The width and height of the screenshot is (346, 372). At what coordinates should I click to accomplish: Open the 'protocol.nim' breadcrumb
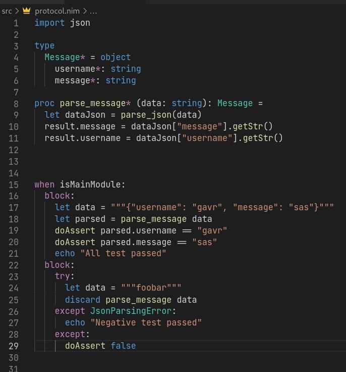(x=57, y=11)
